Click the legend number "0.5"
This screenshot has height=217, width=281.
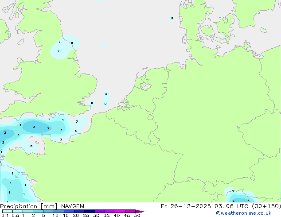(x=16, y=215)
